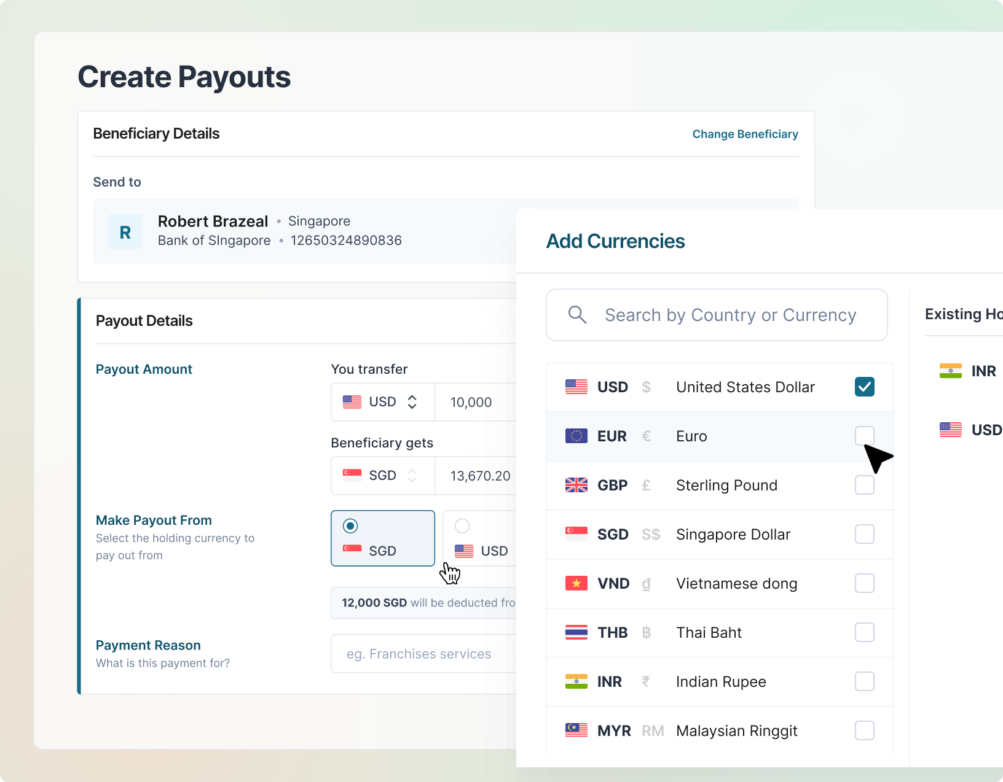Select the SGD radio button for payout

(x=350, y=526)
